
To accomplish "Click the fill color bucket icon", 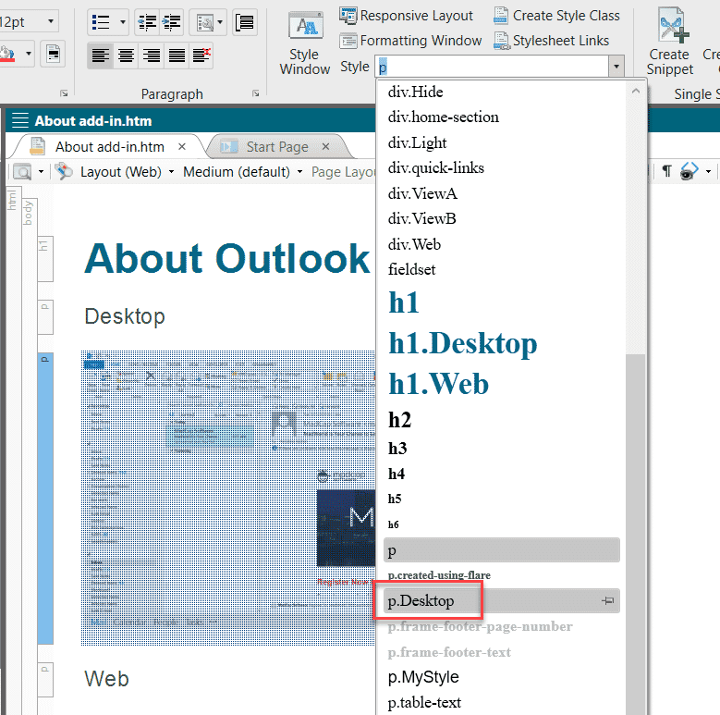I will (x=7, y=55).
